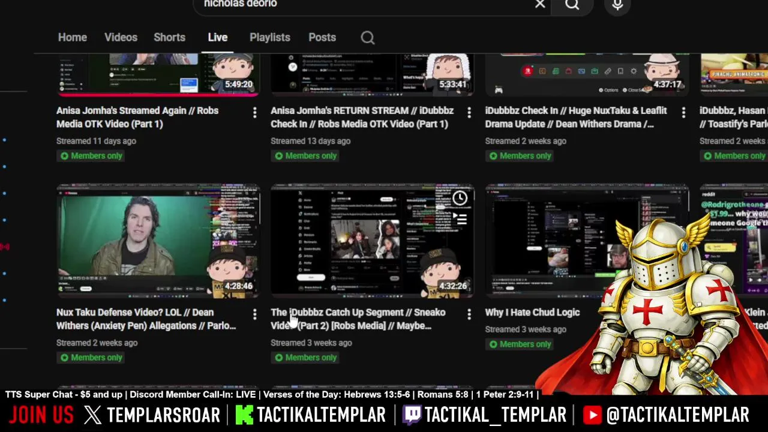768x432 pixels.
Task: Click 'Streamed 11 days ago' text
Action: pos(96,141)
